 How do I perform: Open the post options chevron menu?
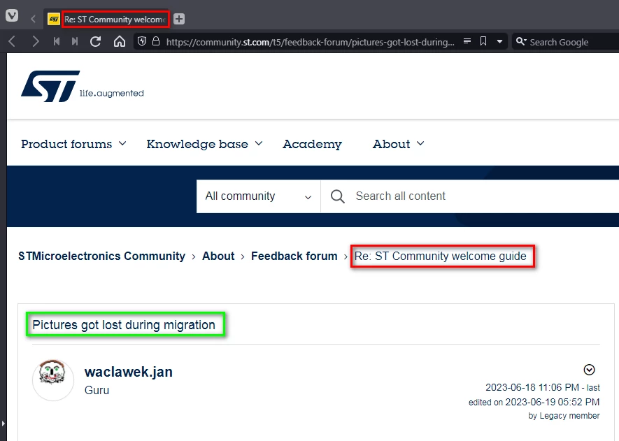point(589,370)
